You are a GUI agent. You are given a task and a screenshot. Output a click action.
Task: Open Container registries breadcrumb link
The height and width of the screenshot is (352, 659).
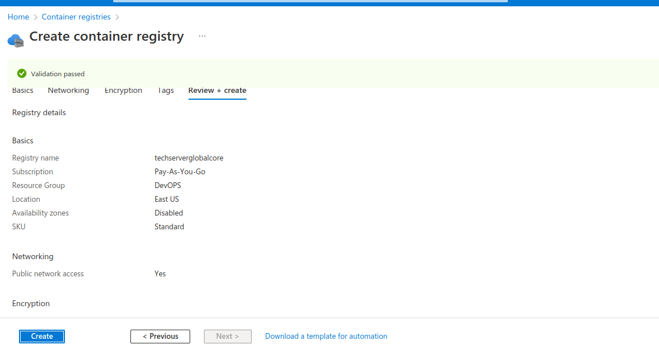[x=76, y=17]
